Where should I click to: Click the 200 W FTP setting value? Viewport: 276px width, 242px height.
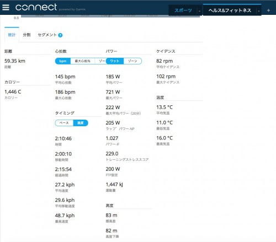tap(113, 169)
